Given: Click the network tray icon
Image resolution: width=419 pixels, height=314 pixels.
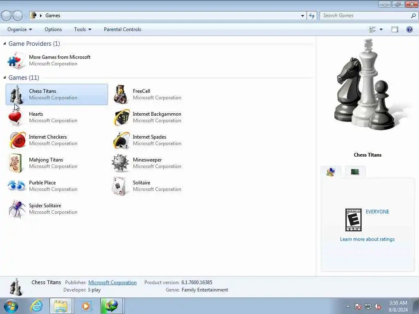Looking at the screenshot, I should [x=368, y=306].
